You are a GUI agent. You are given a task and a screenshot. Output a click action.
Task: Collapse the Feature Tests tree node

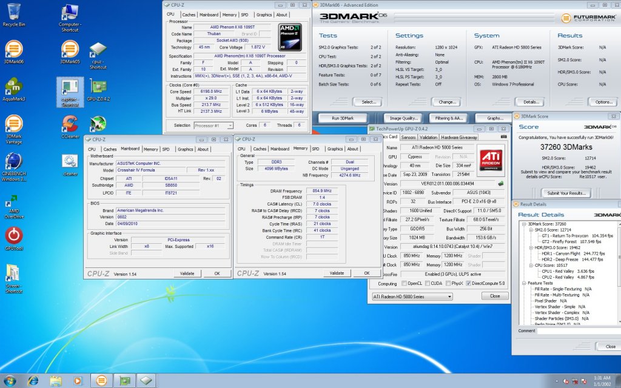[524, 284]
